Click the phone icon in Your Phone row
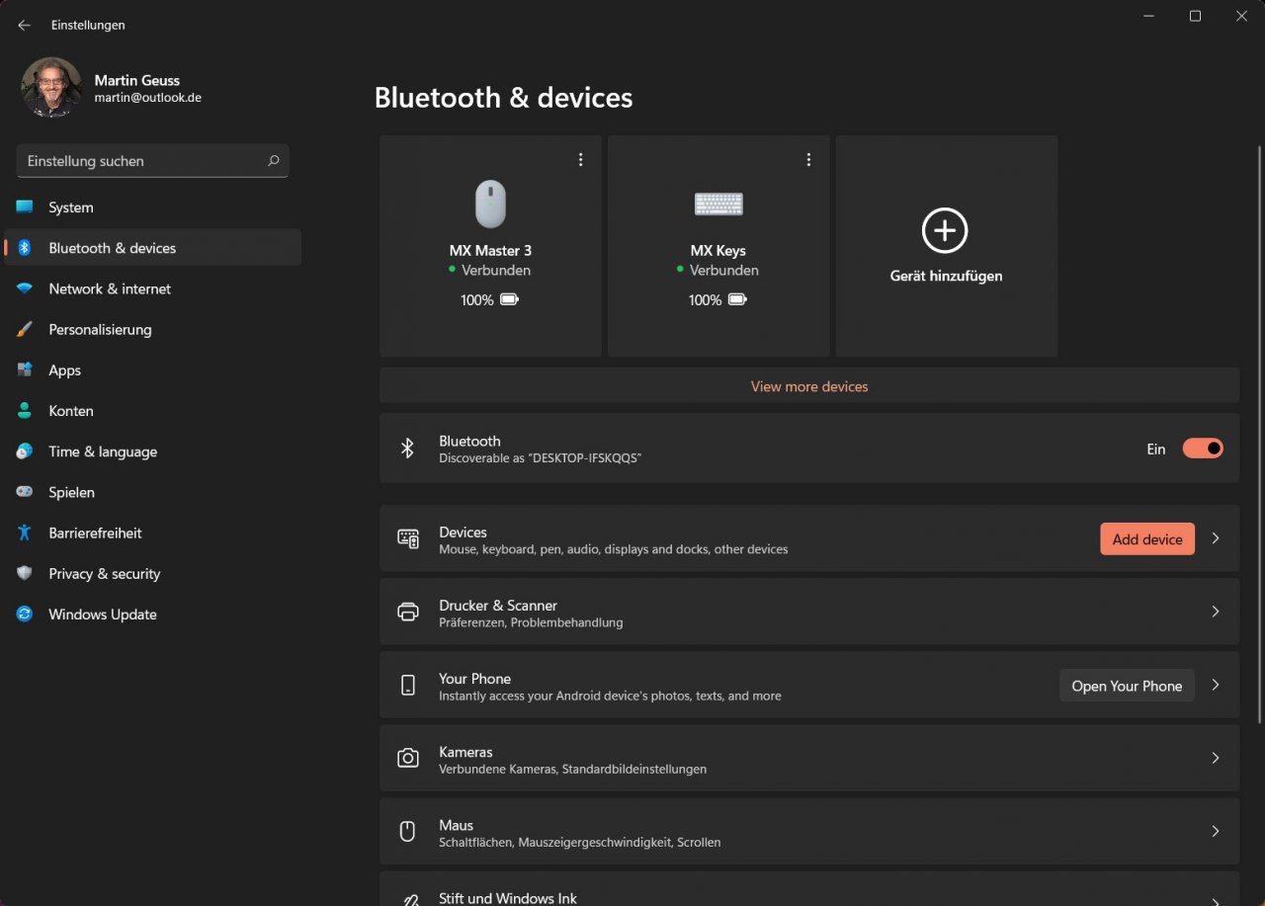The height and width of the screenshot is (906, 1265). pyautogui.click(x=407, y=685)
